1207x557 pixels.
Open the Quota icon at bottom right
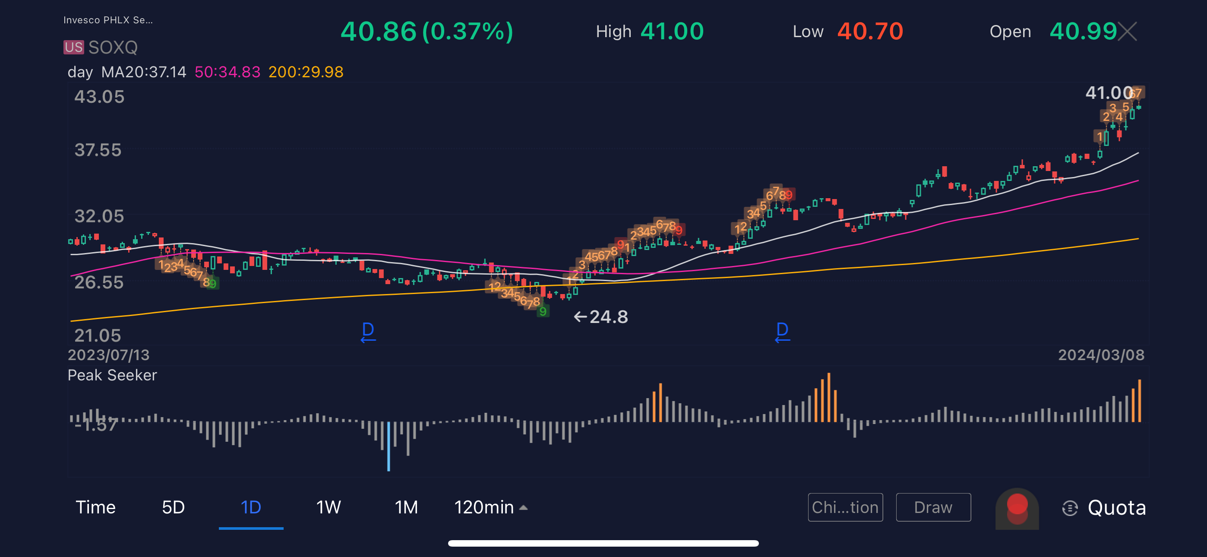(1070, 508)
